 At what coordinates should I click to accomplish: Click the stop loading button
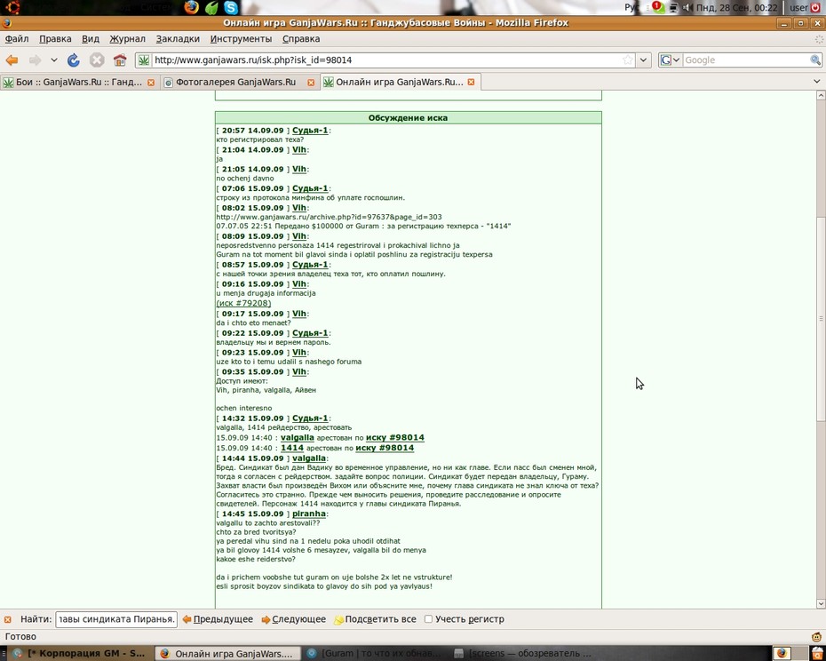coord(97,60)
